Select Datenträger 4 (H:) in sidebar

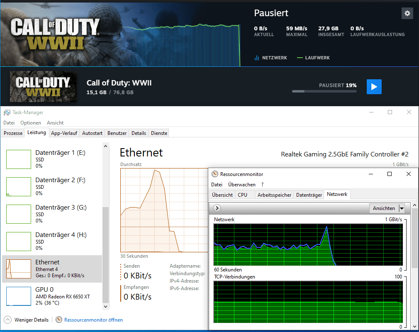(x=52, y=242)
